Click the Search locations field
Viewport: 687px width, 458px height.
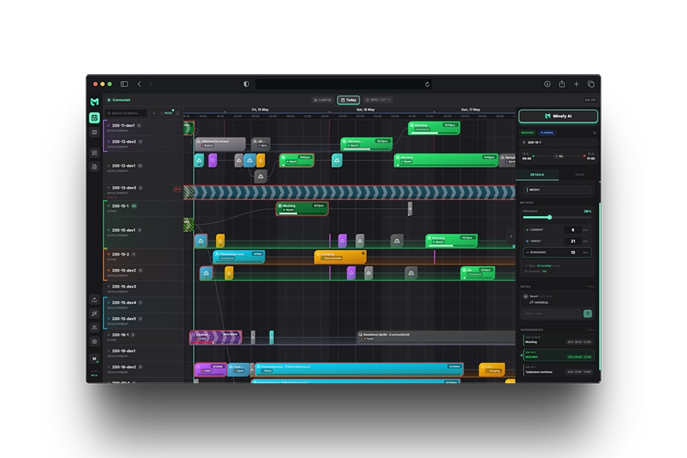click(126, 113)
